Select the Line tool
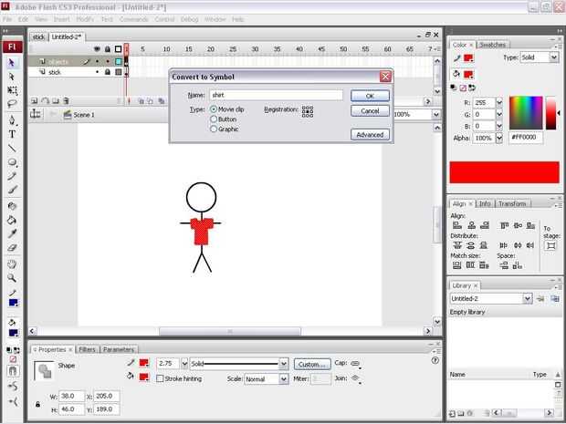Image resolution: width=566 pixels, height=424 pixels. pyautogui.click(x=12, y=149)
